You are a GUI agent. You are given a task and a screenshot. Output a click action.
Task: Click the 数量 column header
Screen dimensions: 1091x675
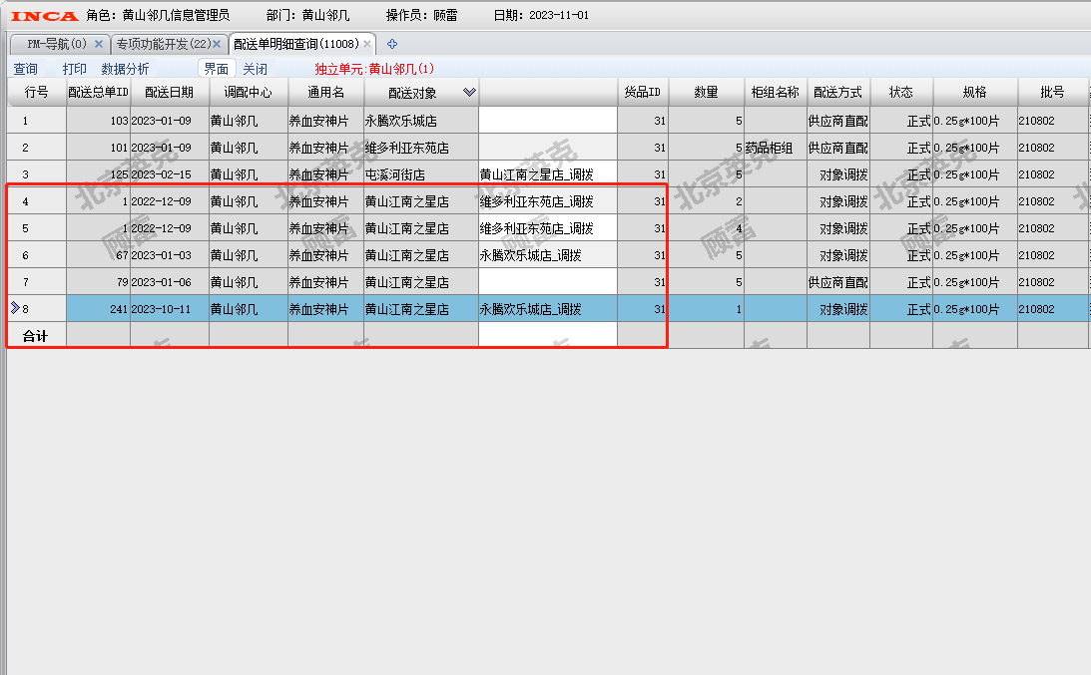[x=706, y=92]
